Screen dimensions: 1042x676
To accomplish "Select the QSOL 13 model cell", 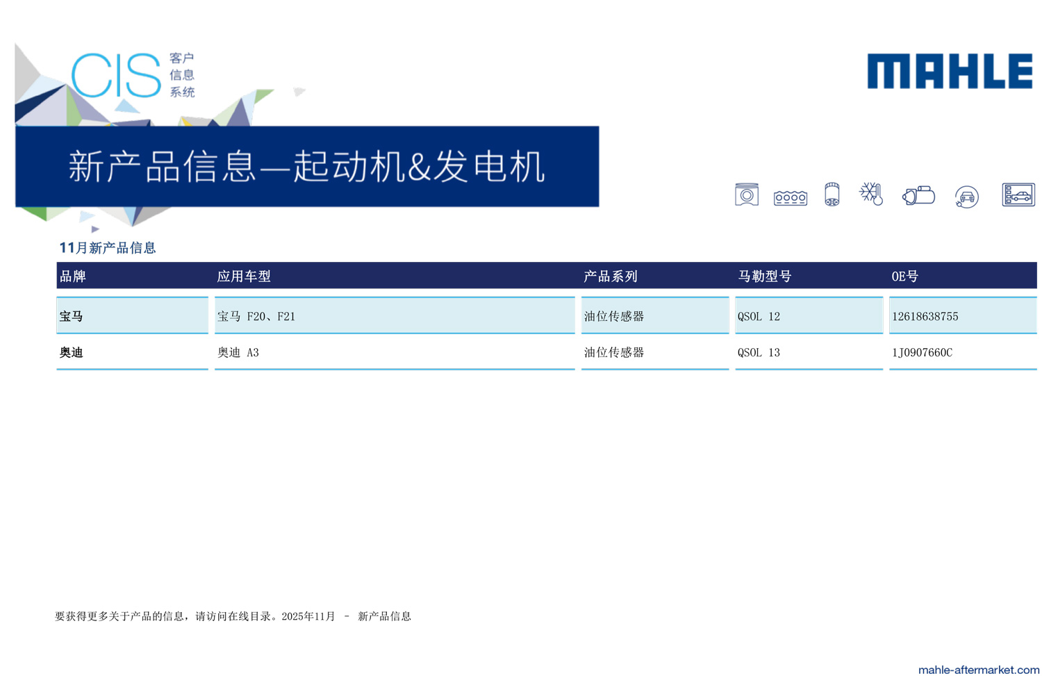I will click(759, 353).
